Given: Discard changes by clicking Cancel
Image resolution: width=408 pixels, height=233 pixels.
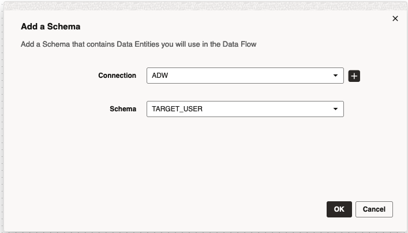Looking at the screenshot, I should pyautogui.click(x=374, y=209).
